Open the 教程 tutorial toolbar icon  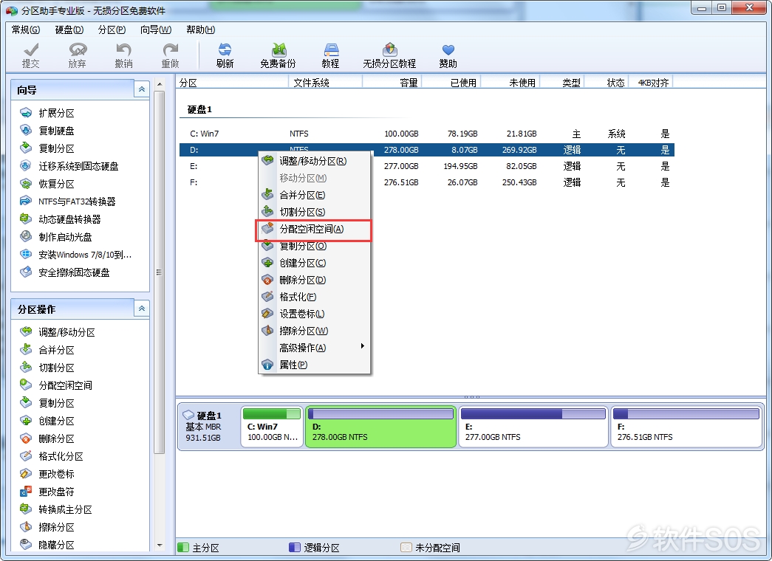330,55
